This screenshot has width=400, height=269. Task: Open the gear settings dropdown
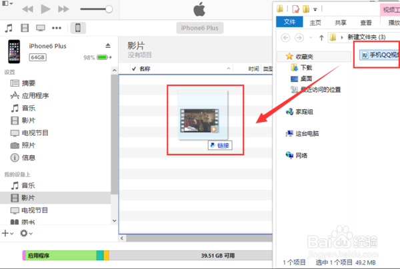26,233
